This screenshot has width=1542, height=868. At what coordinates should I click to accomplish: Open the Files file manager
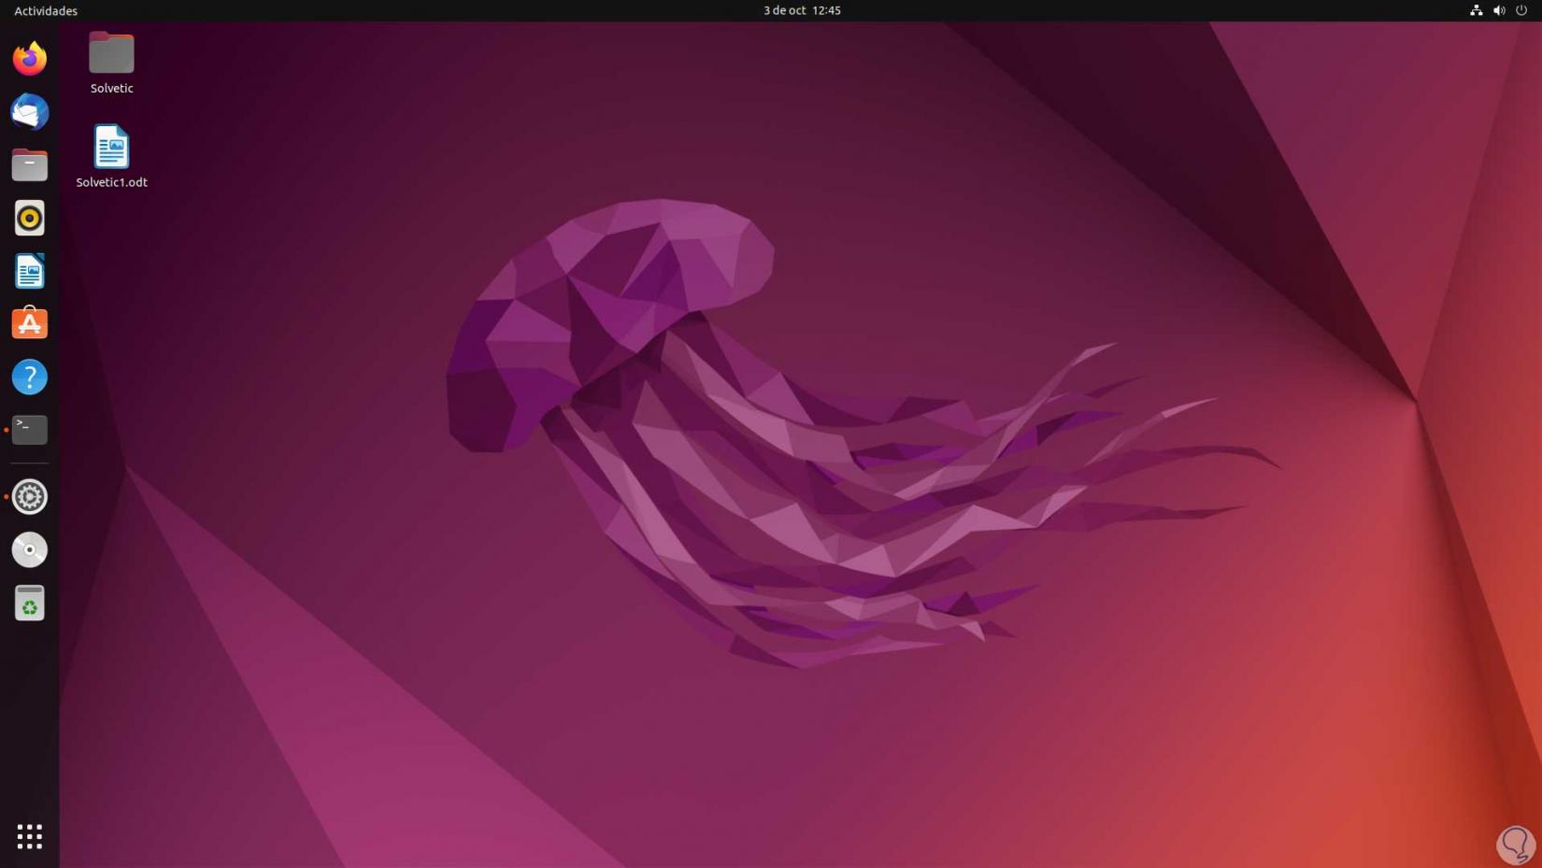pyautogui.click(x=29, y=164)
